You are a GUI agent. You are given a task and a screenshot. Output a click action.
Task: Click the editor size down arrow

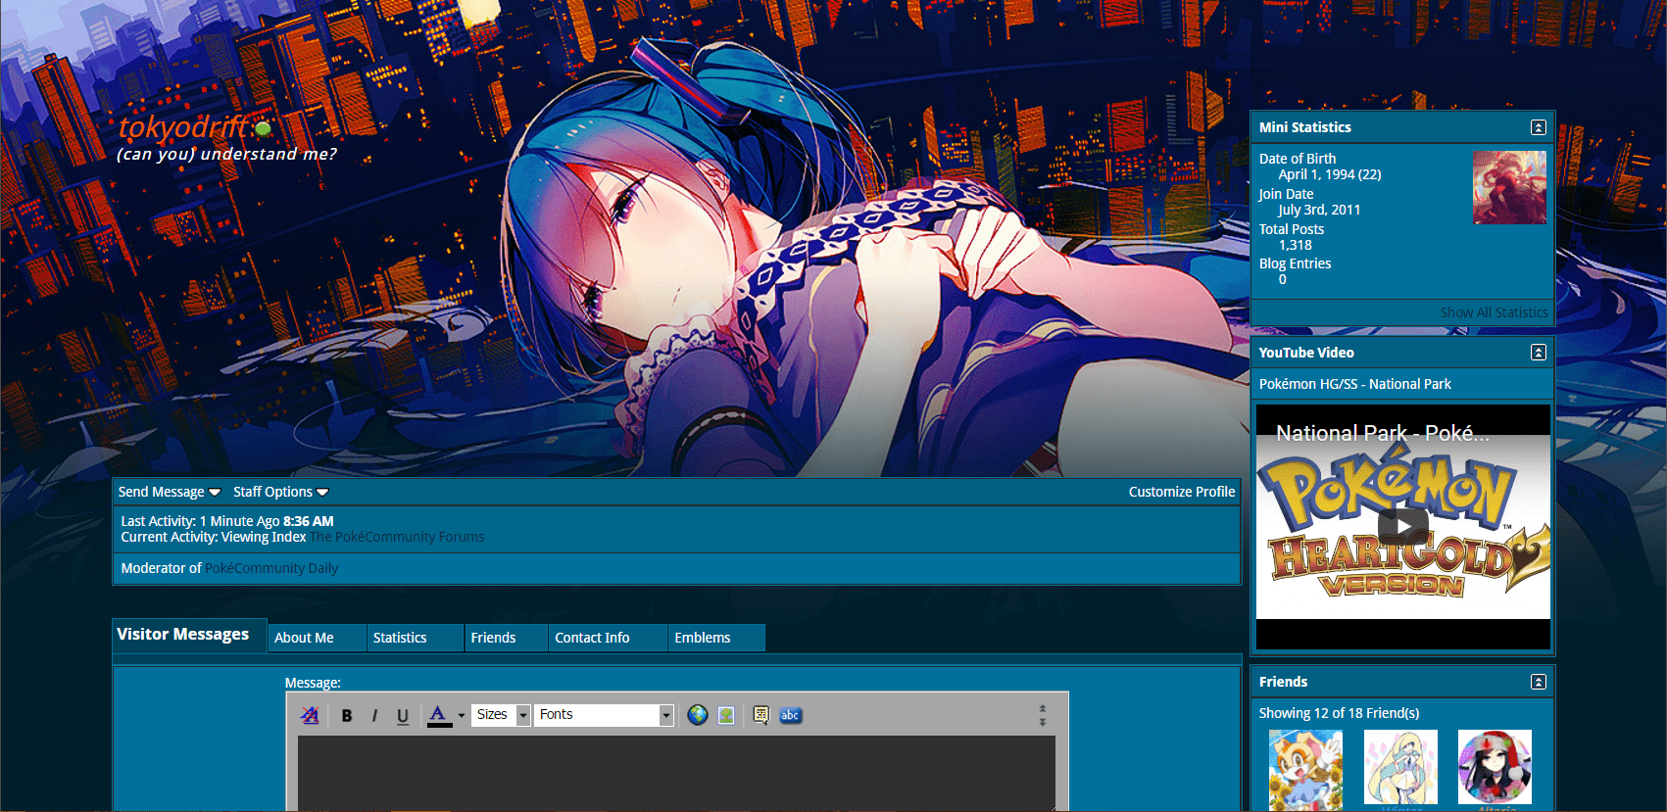(x=1043, y=722)
